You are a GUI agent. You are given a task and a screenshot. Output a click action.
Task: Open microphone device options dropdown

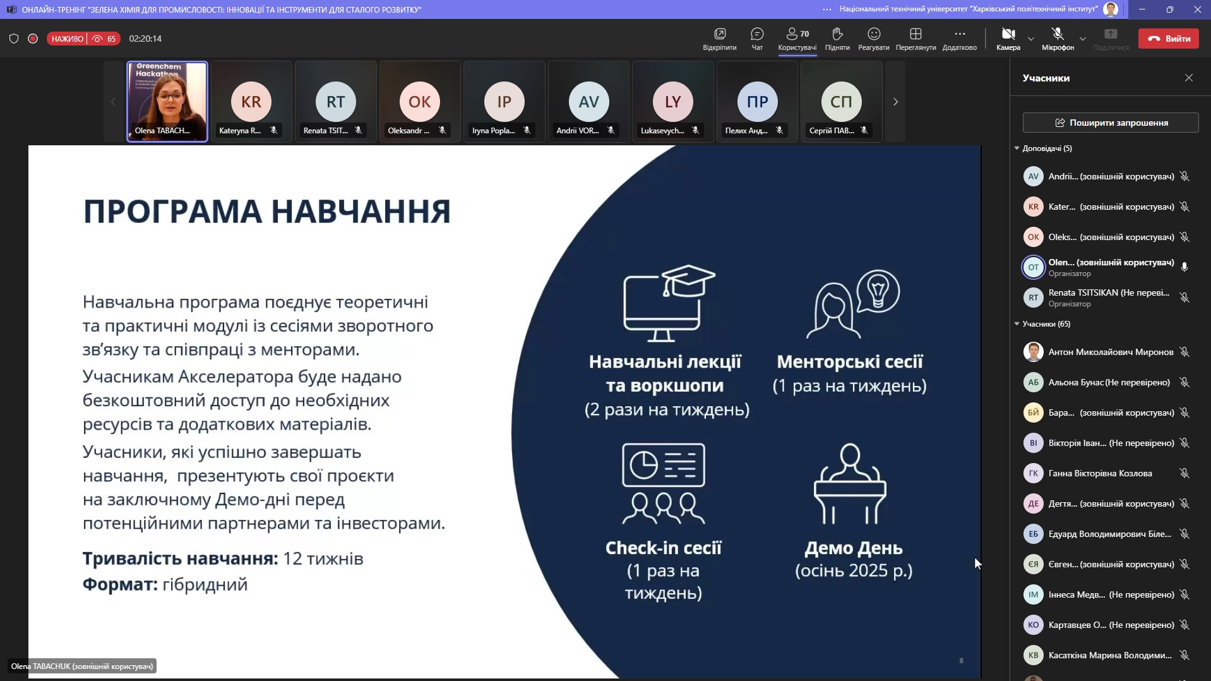coord(1083,39)
